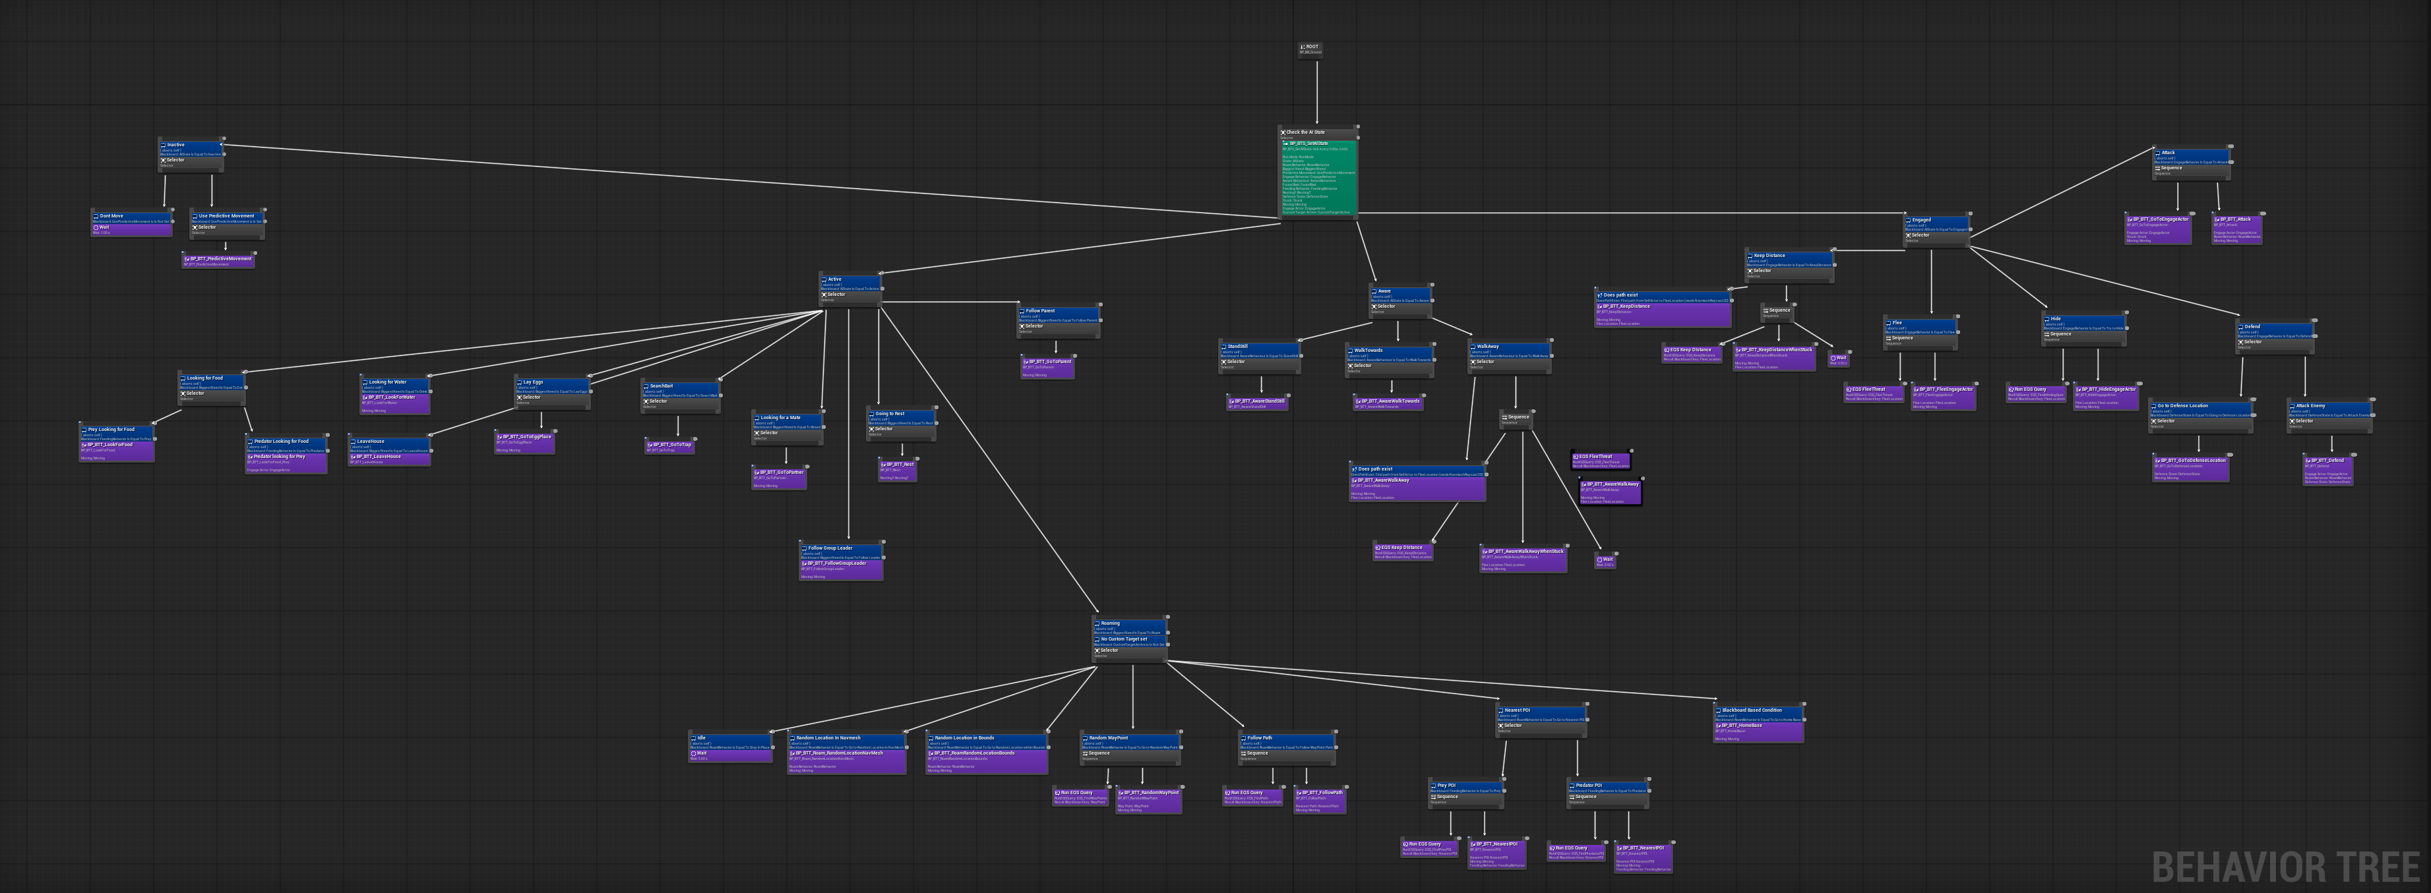
Task: Select the BP_BTT_Defend task node
Action: [2327, 471]
